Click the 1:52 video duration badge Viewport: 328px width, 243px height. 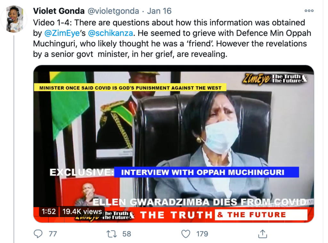[x=49, y=211]
